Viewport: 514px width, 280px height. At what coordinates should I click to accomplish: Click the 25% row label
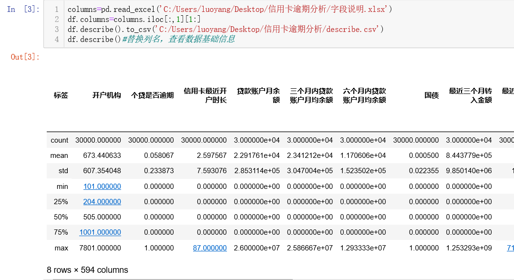click(x=61, y=202)
